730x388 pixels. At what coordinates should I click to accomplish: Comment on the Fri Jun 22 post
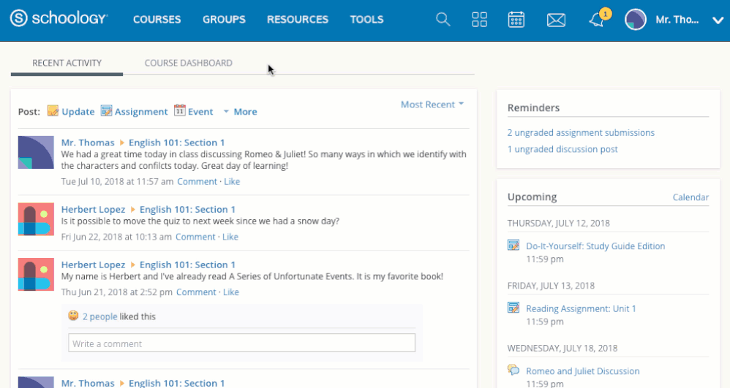(195, 237)
